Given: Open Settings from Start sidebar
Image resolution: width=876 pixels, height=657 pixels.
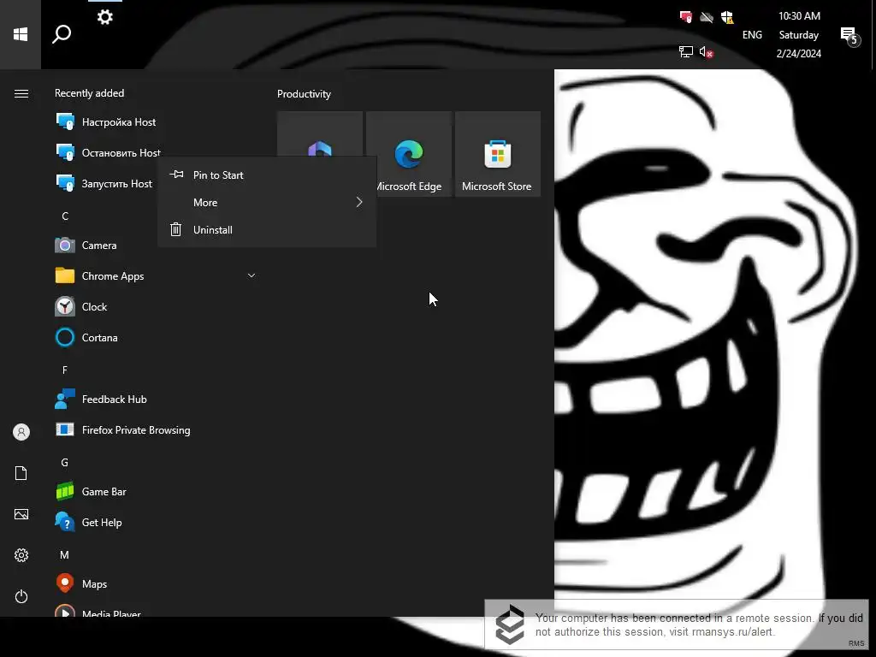Looking at the screenshot, I should coord(21,554).
